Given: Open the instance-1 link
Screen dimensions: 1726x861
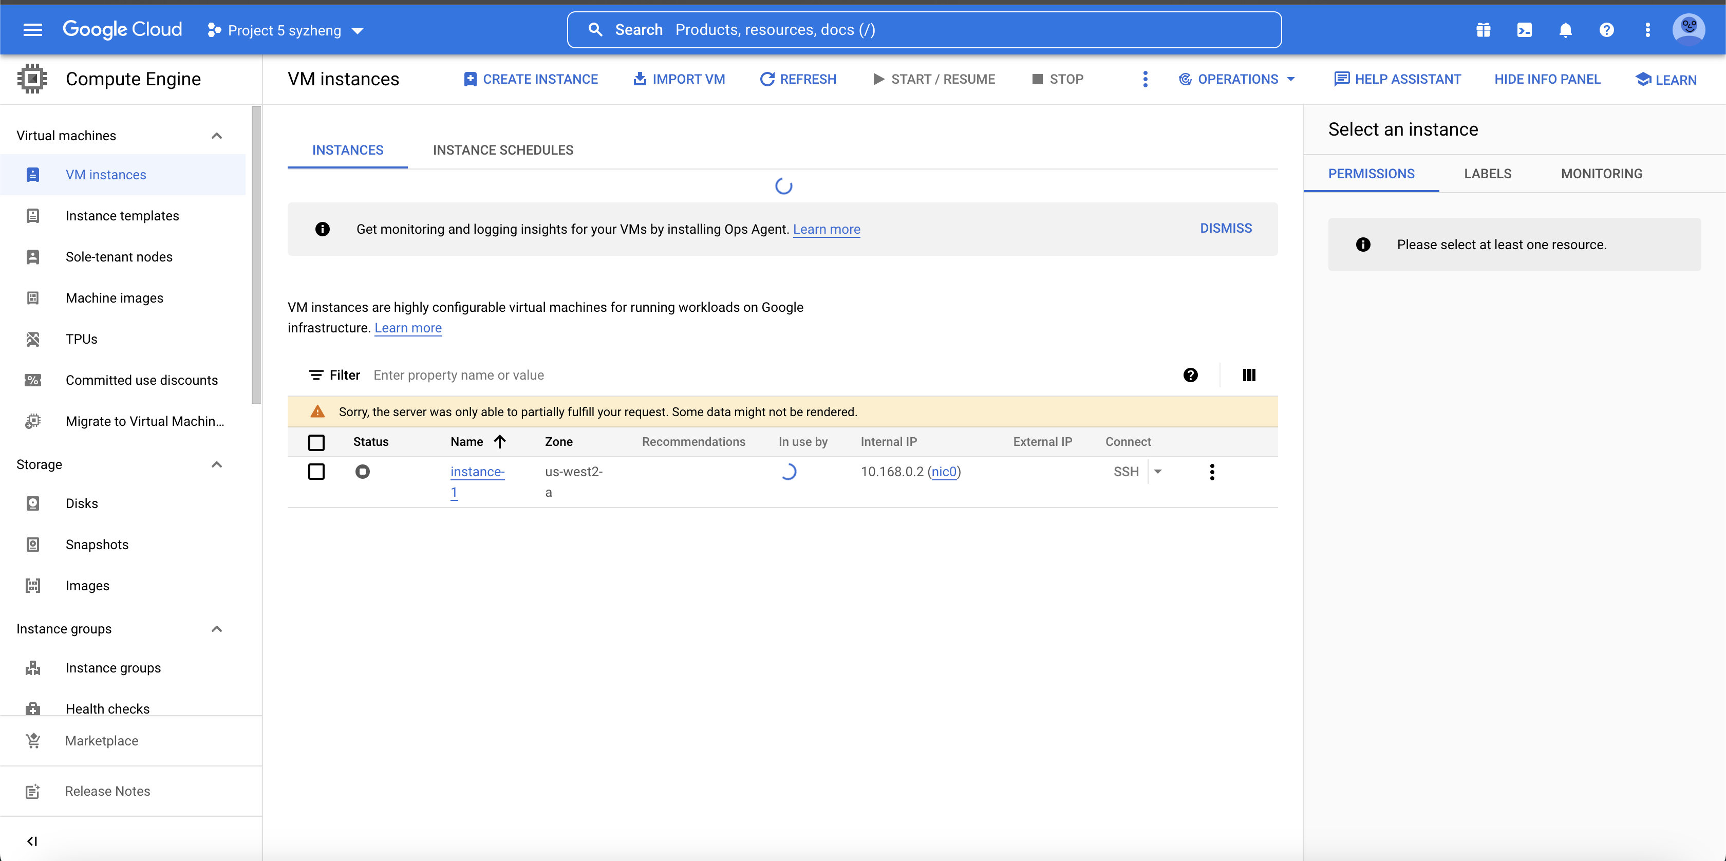Looking at the screenshot, I should point(477,482).
